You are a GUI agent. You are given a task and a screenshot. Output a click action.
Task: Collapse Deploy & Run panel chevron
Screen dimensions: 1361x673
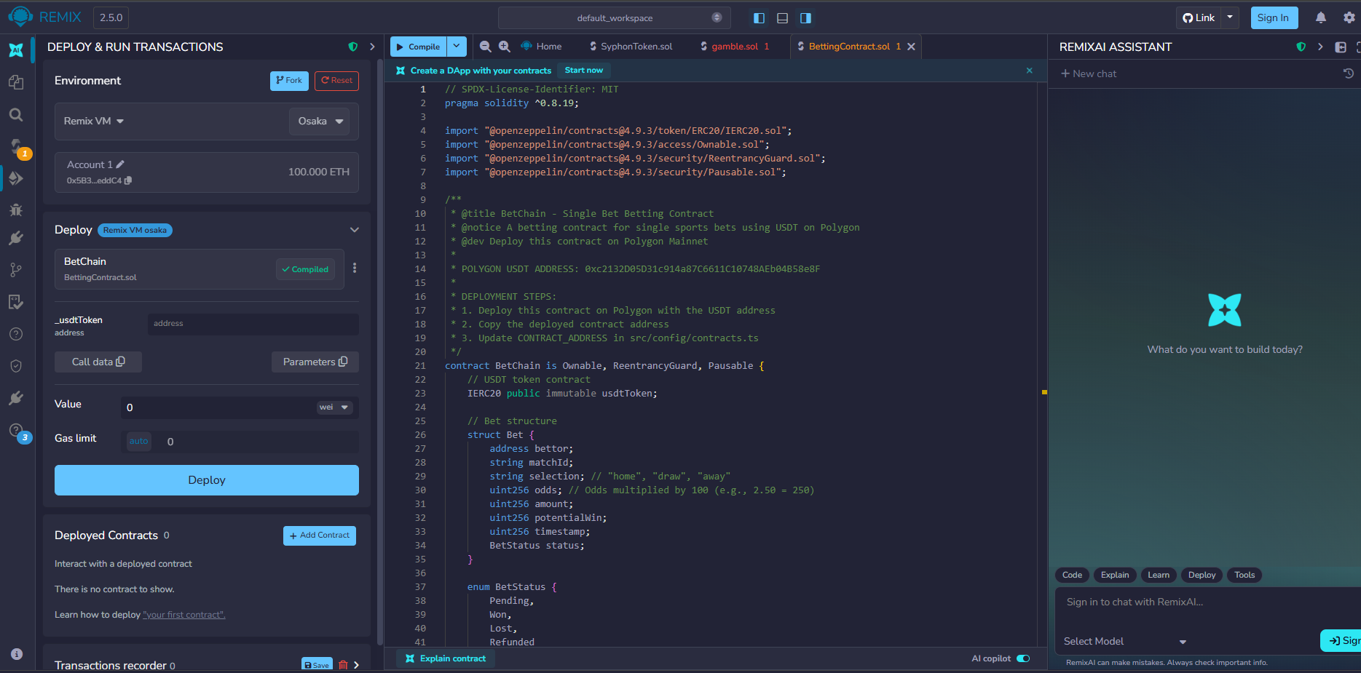click(x=372, y=47)
